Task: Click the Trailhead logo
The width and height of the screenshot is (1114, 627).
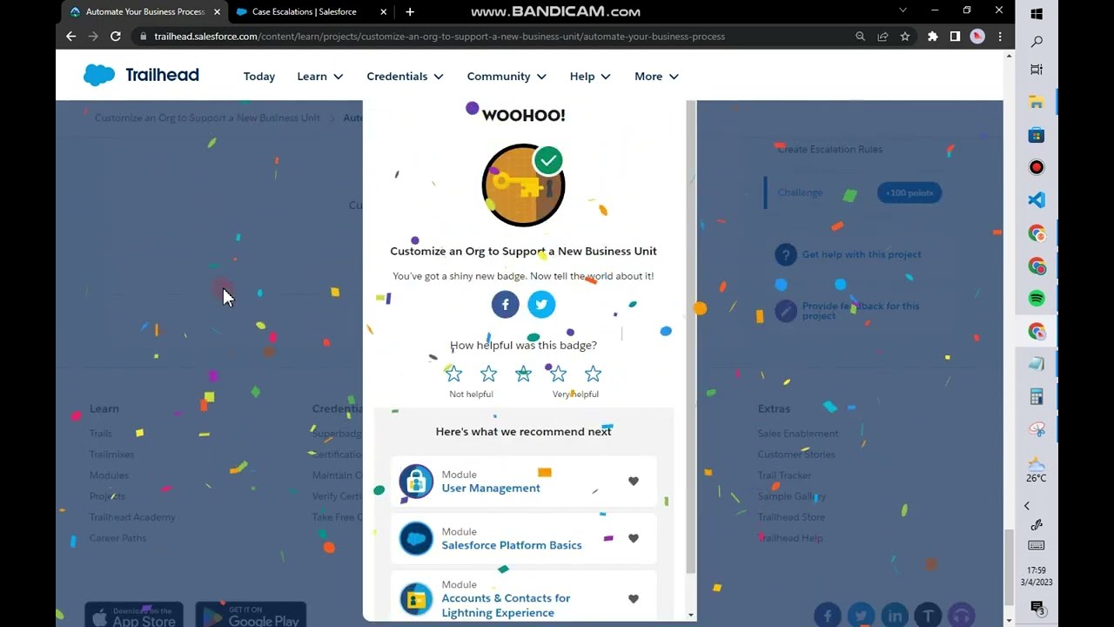Action: click(141, 75)
